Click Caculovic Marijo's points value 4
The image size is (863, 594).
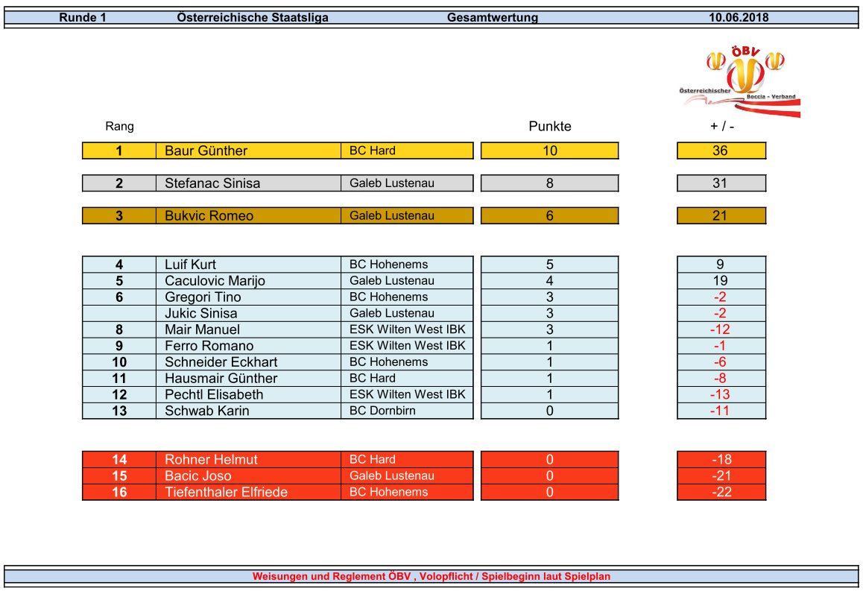click(x=549, y=281)
